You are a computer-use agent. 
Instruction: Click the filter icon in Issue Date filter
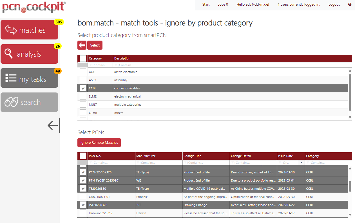(x=280, y=163)
